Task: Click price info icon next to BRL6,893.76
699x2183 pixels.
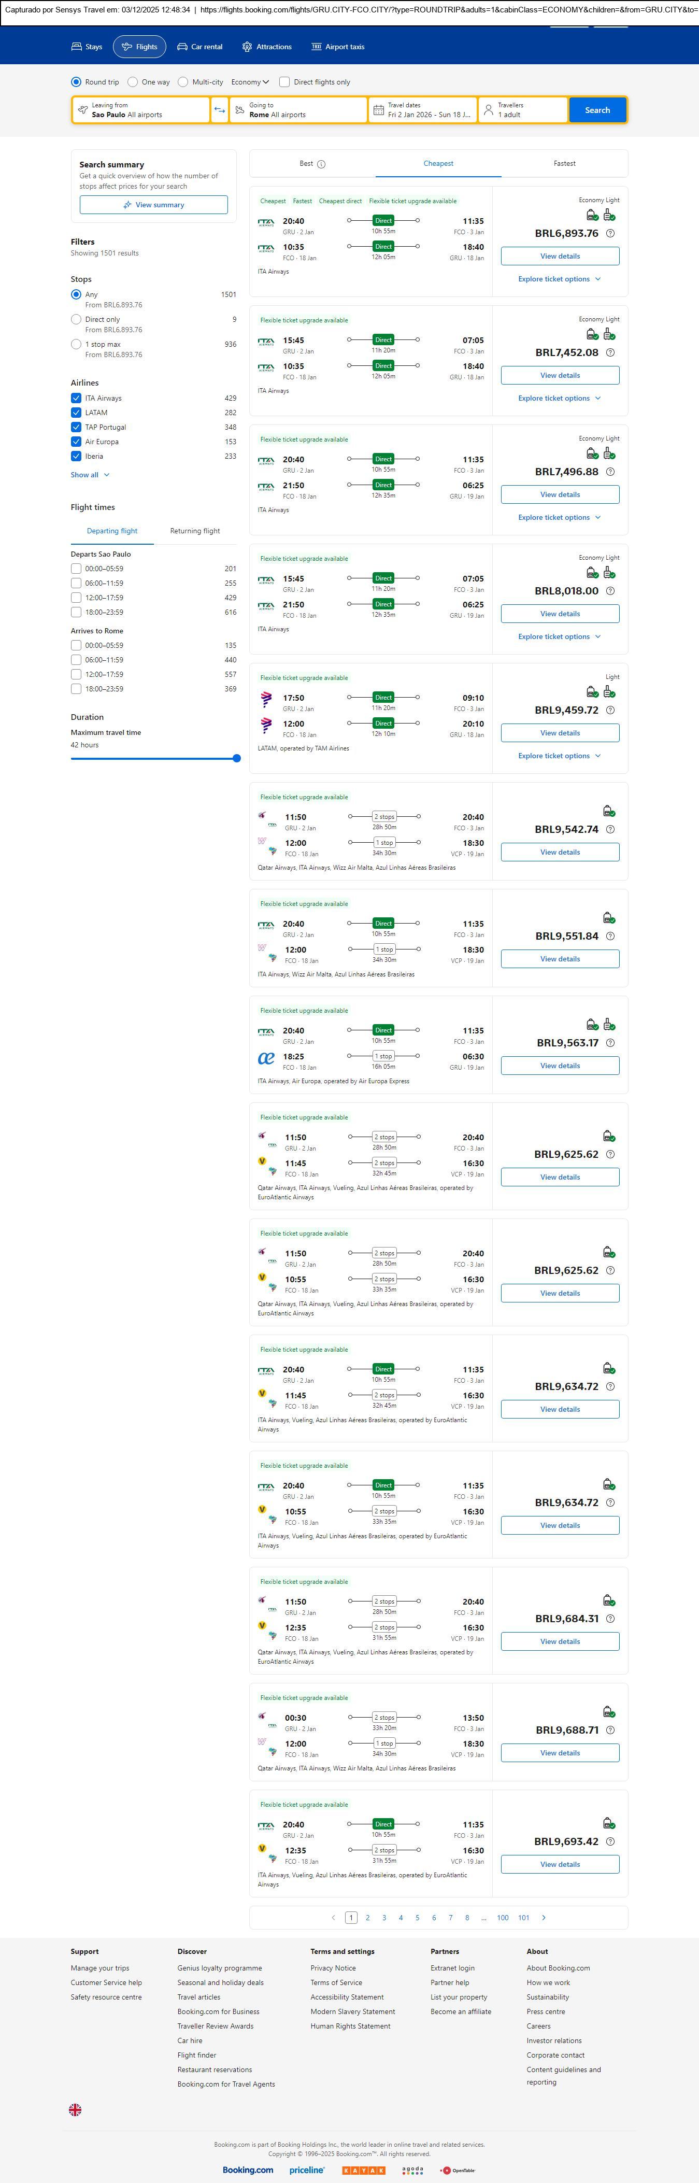Action: 610,233
